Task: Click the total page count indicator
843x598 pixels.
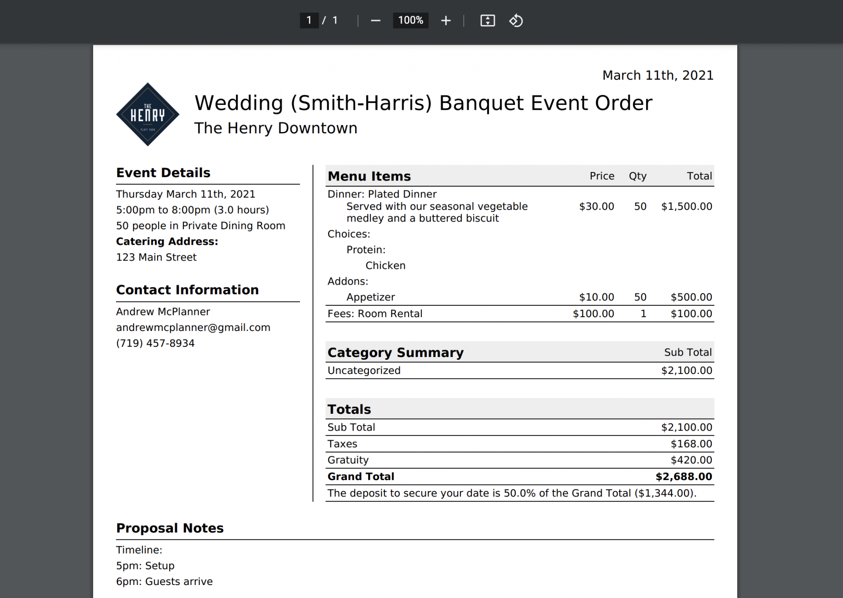Action: 335,20
